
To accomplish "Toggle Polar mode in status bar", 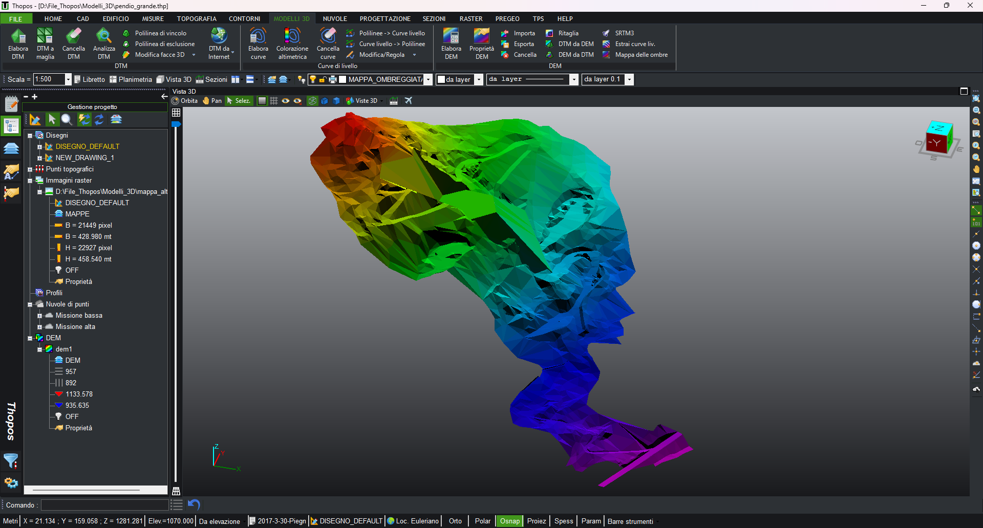I will click(x=482, y=521).
